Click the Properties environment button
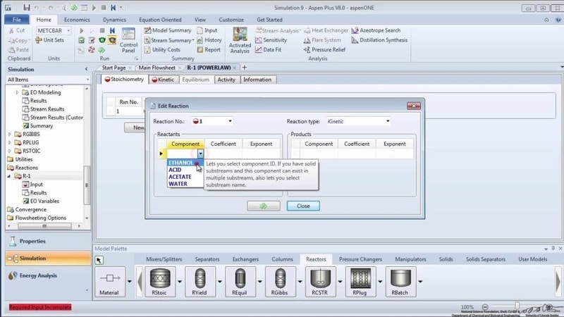 coord(48,241)
